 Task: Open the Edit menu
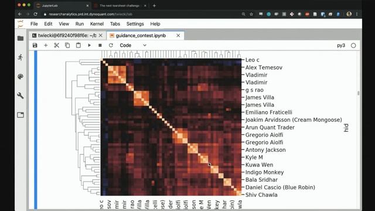(x=48, y=24)
